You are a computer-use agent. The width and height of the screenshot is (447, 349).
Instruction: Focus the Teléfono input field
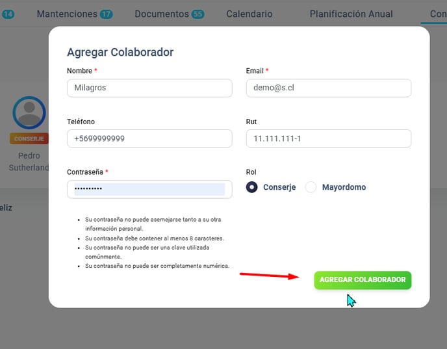149,138
